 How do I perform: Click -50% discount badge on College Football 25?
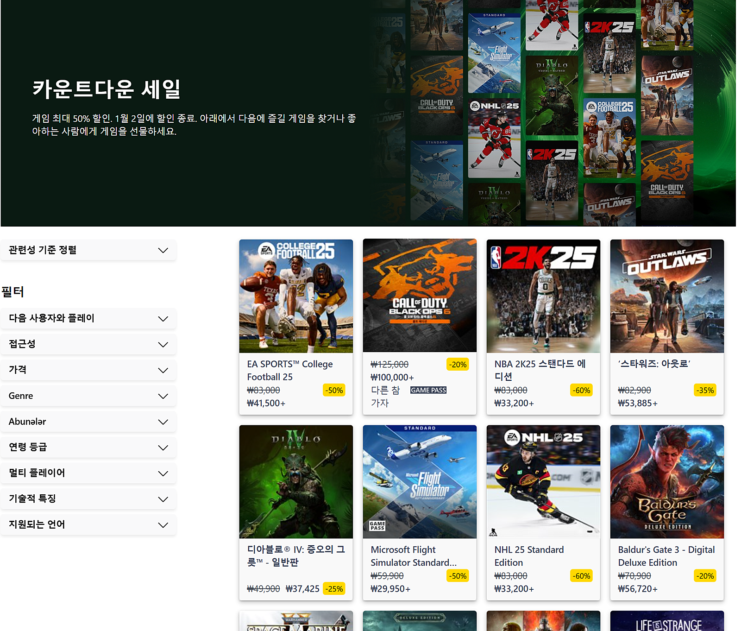[334, 390]
